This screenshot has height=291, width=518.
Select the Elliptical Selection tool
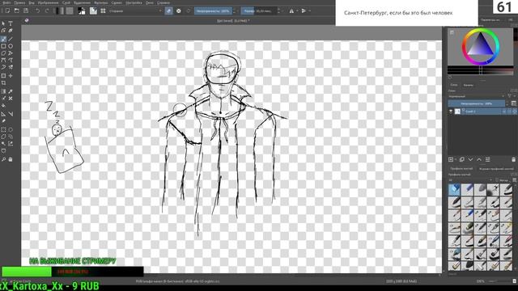coord(11,129)
